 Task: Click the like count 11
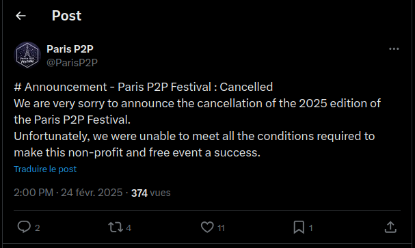(221, 228)
